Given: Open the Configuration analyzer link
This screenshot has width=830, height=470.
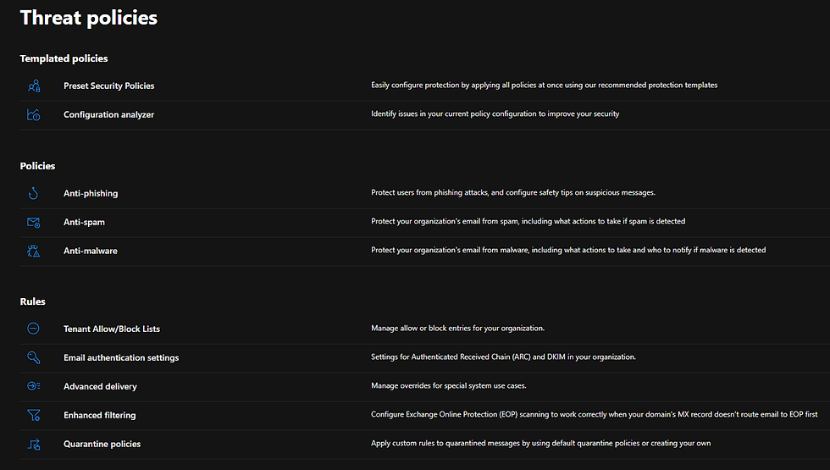Looking at the screenshot, I should point(108,114).
